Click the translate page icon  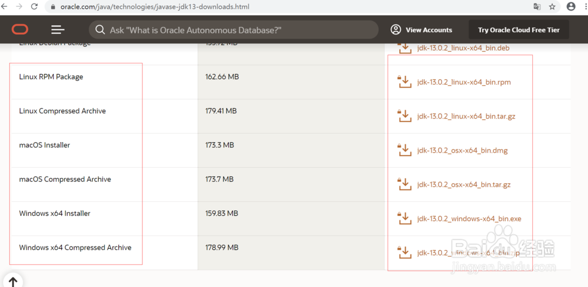537,6
